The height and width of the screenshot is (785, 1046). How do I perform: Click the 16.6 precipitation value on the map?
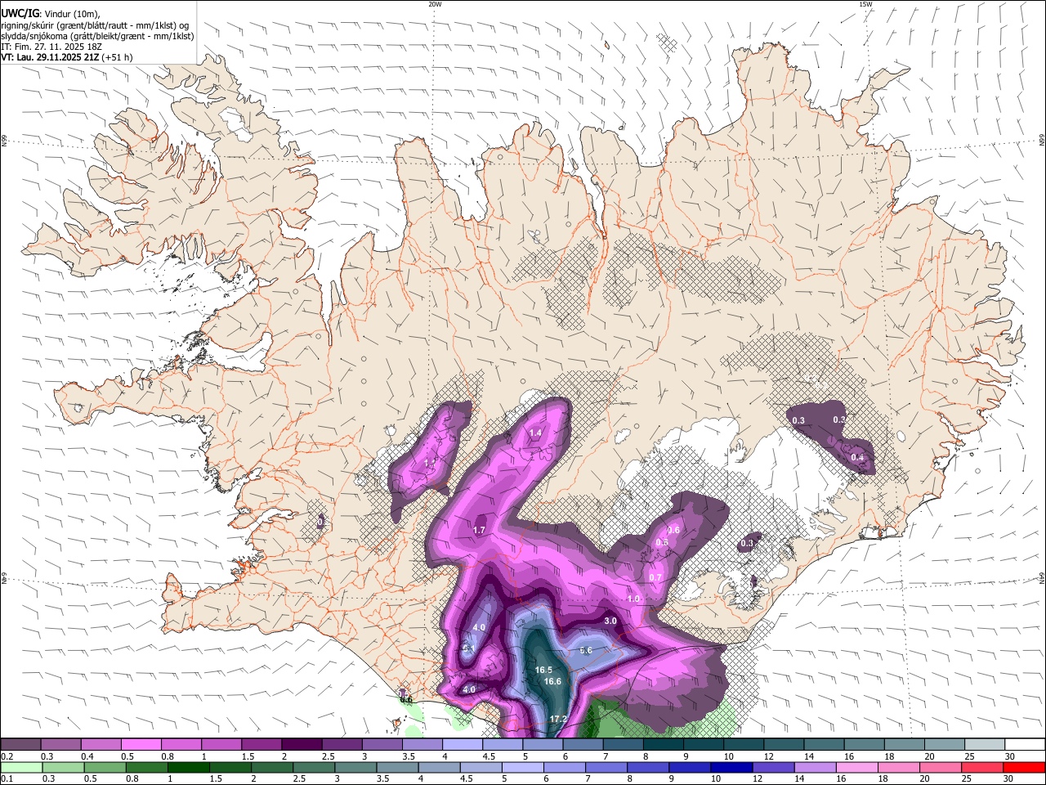pyautogui.click(x=552, y=681)
